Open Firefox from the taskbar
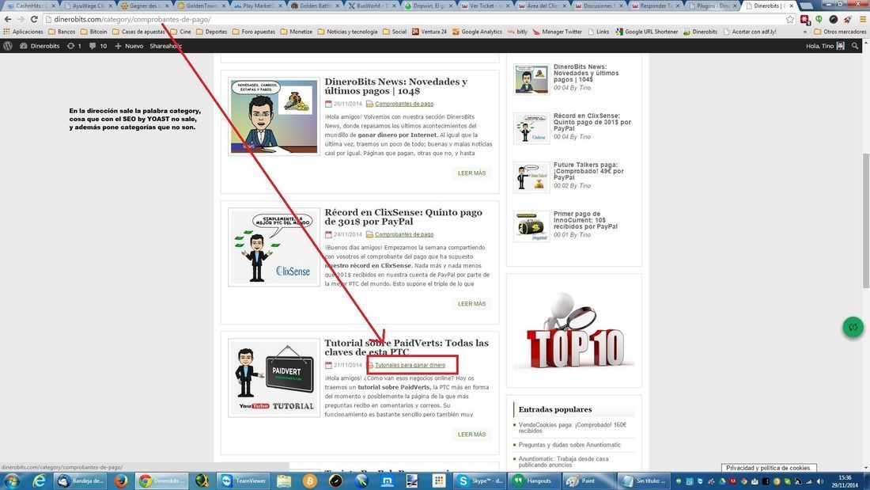Screen dimensions: 870x490 coord(120,481)
